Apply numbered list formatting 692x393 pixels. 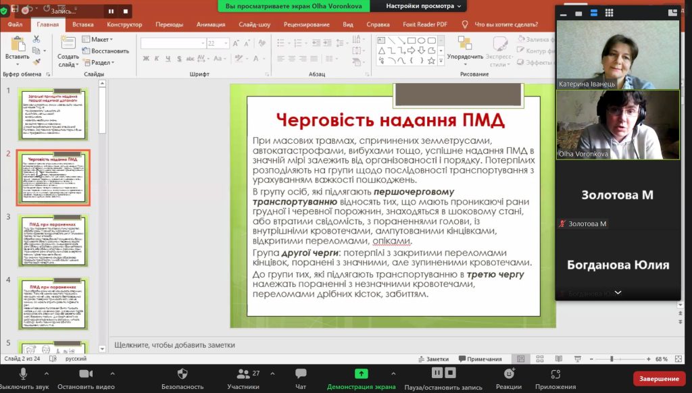tap(298, 43)
